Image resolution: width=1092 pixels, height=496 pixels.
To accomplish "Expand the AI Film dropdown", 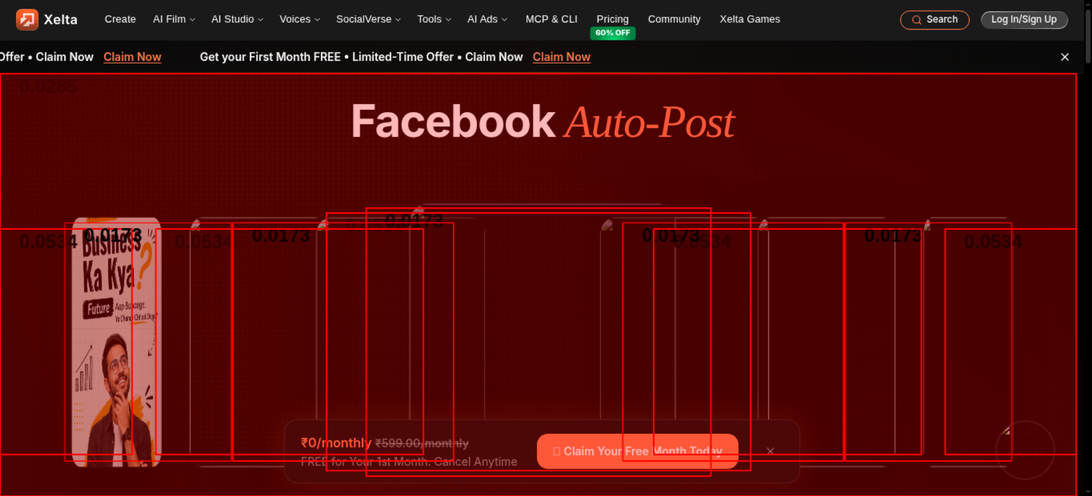I will pos(174,19).
